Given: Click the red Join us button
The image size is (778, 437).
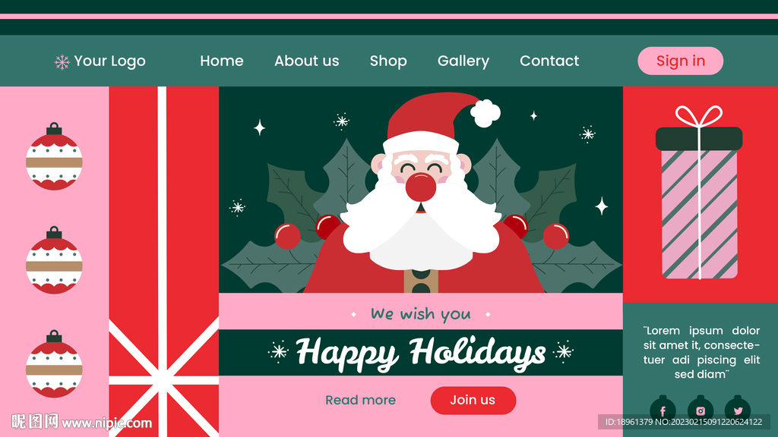Looking at the screenshot, I should click(473, 401).
